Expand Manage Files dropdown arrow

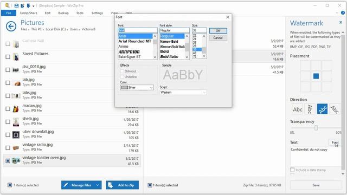pos(98,185)
